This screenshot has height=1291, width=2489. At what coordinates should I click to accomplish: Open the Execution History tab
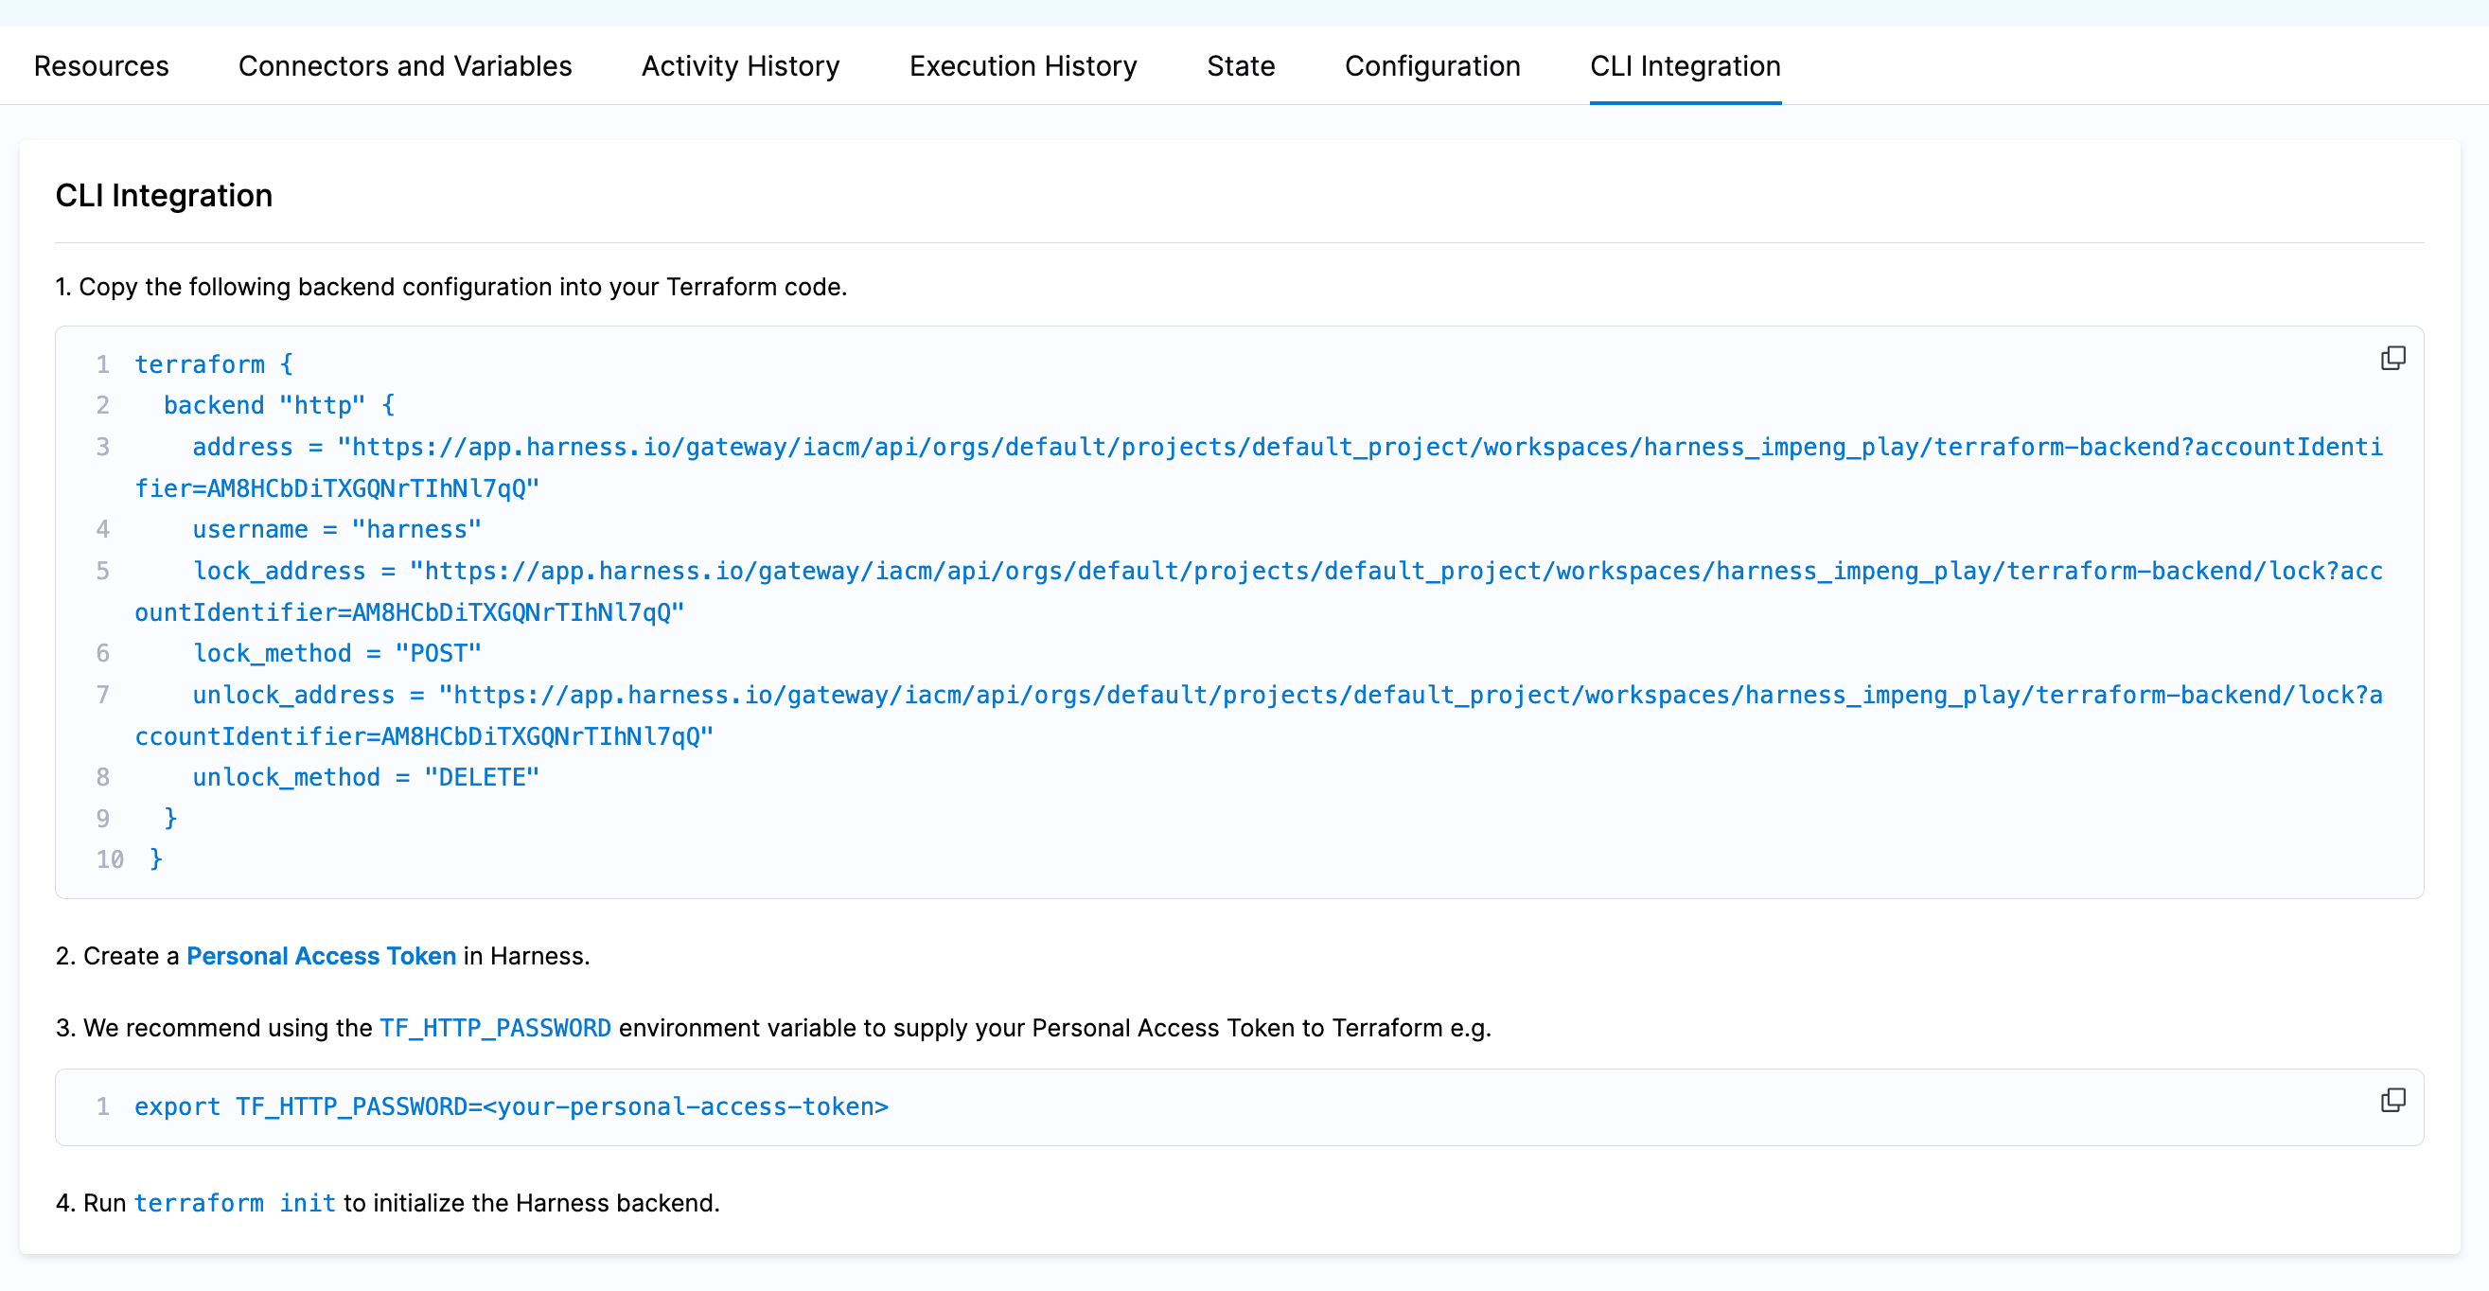pos(1022,65)
